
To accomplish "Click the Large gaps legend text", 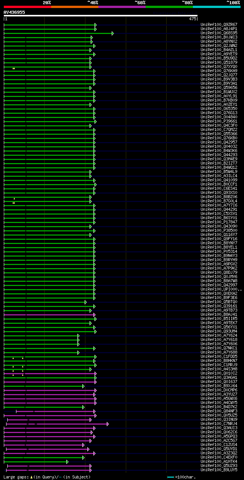I will pos(47,477).
